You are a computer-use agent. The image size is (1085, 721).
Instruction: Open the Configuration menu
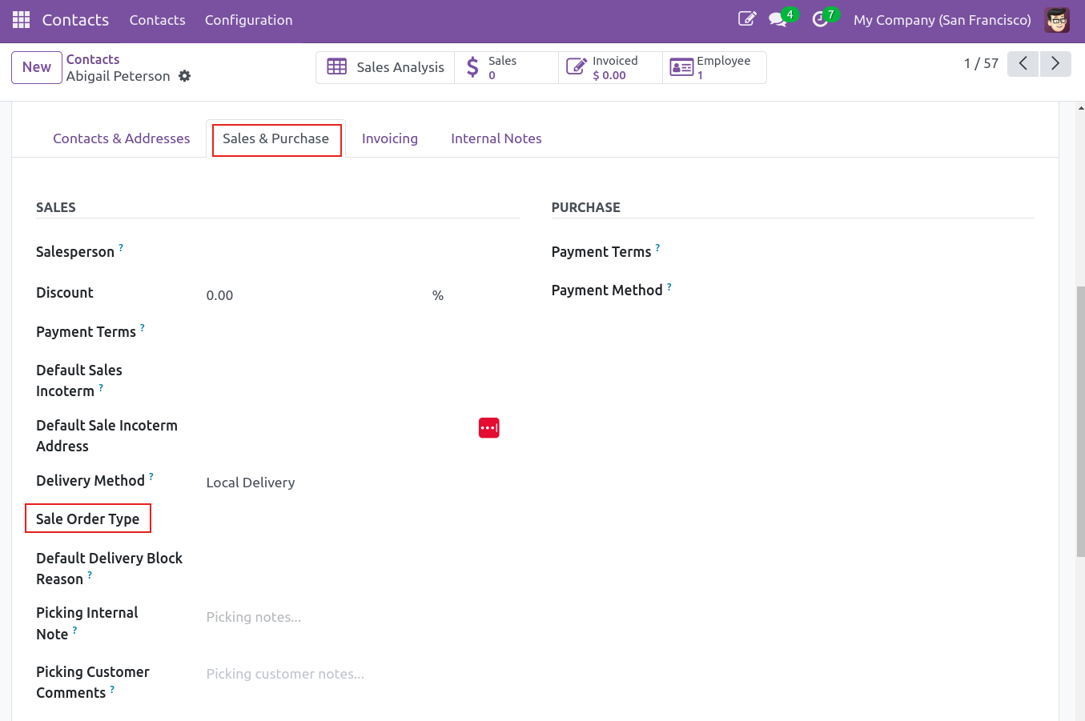(x=249, y=20)
